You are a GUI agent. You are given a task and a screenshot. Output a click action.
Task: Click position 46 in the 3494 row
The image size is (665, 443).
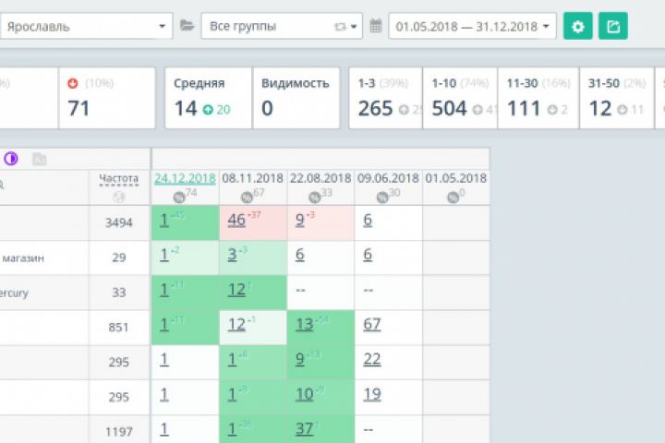[236, 220]
